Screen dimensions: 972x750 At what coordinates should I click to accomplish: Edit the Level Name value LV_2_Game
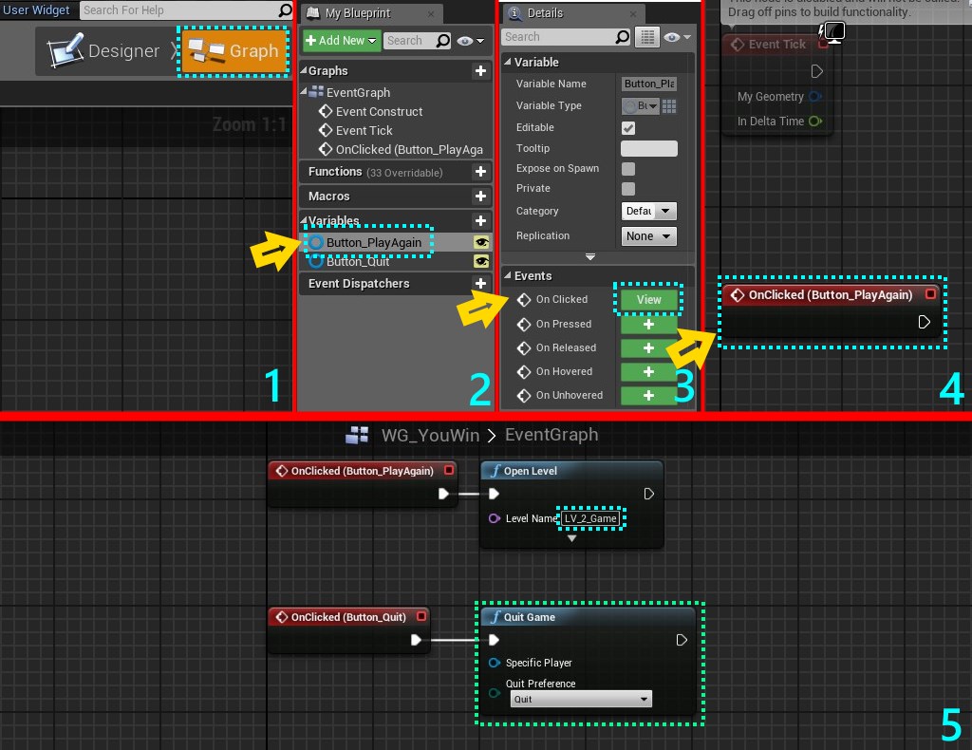[x=590, y=518]
